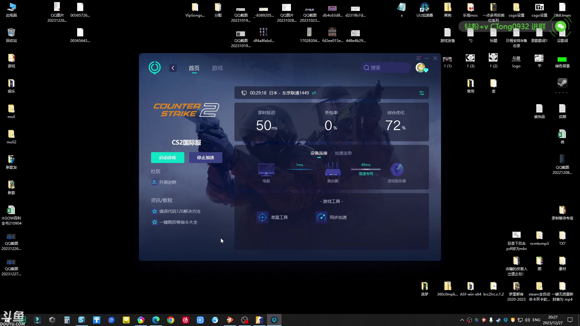
Task: Click the 游戏服务器 globe icon
Action: click(397, 170)
